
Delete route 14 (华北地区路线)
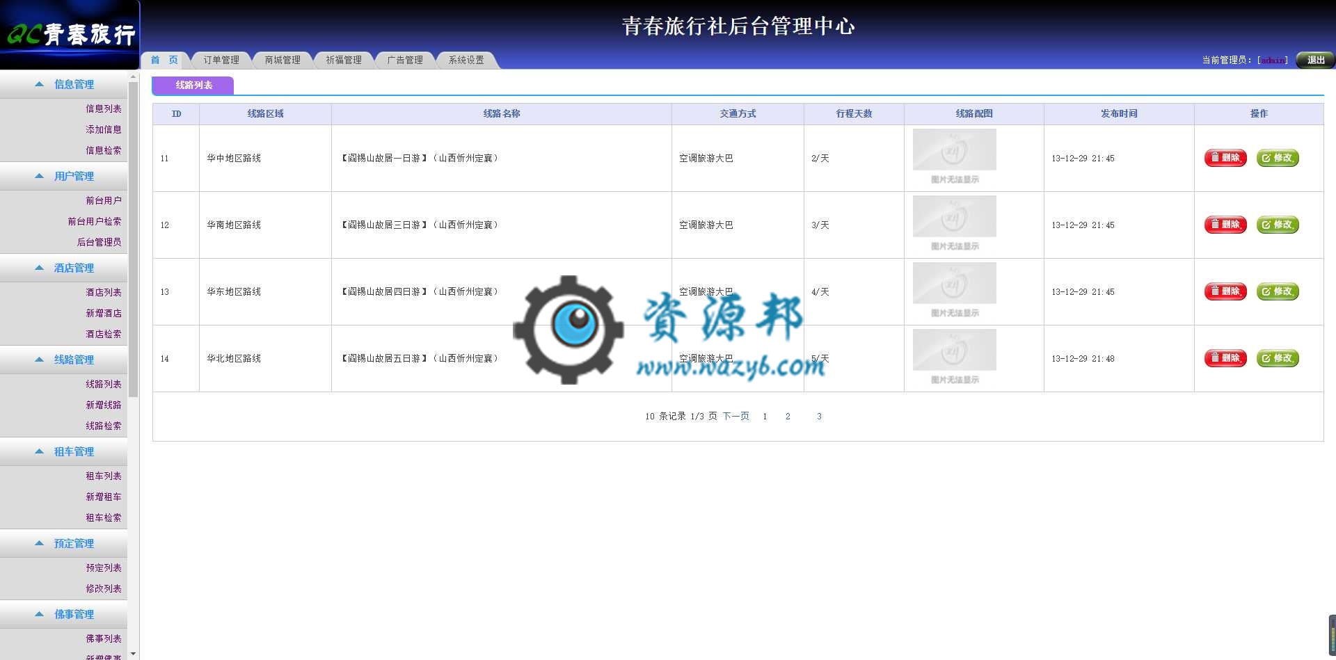point(1225,358)
